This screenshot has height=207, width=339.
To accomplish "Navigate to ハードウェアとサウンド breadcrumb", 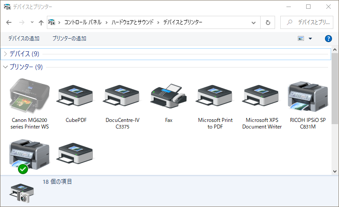I will (x=133, y=22).
